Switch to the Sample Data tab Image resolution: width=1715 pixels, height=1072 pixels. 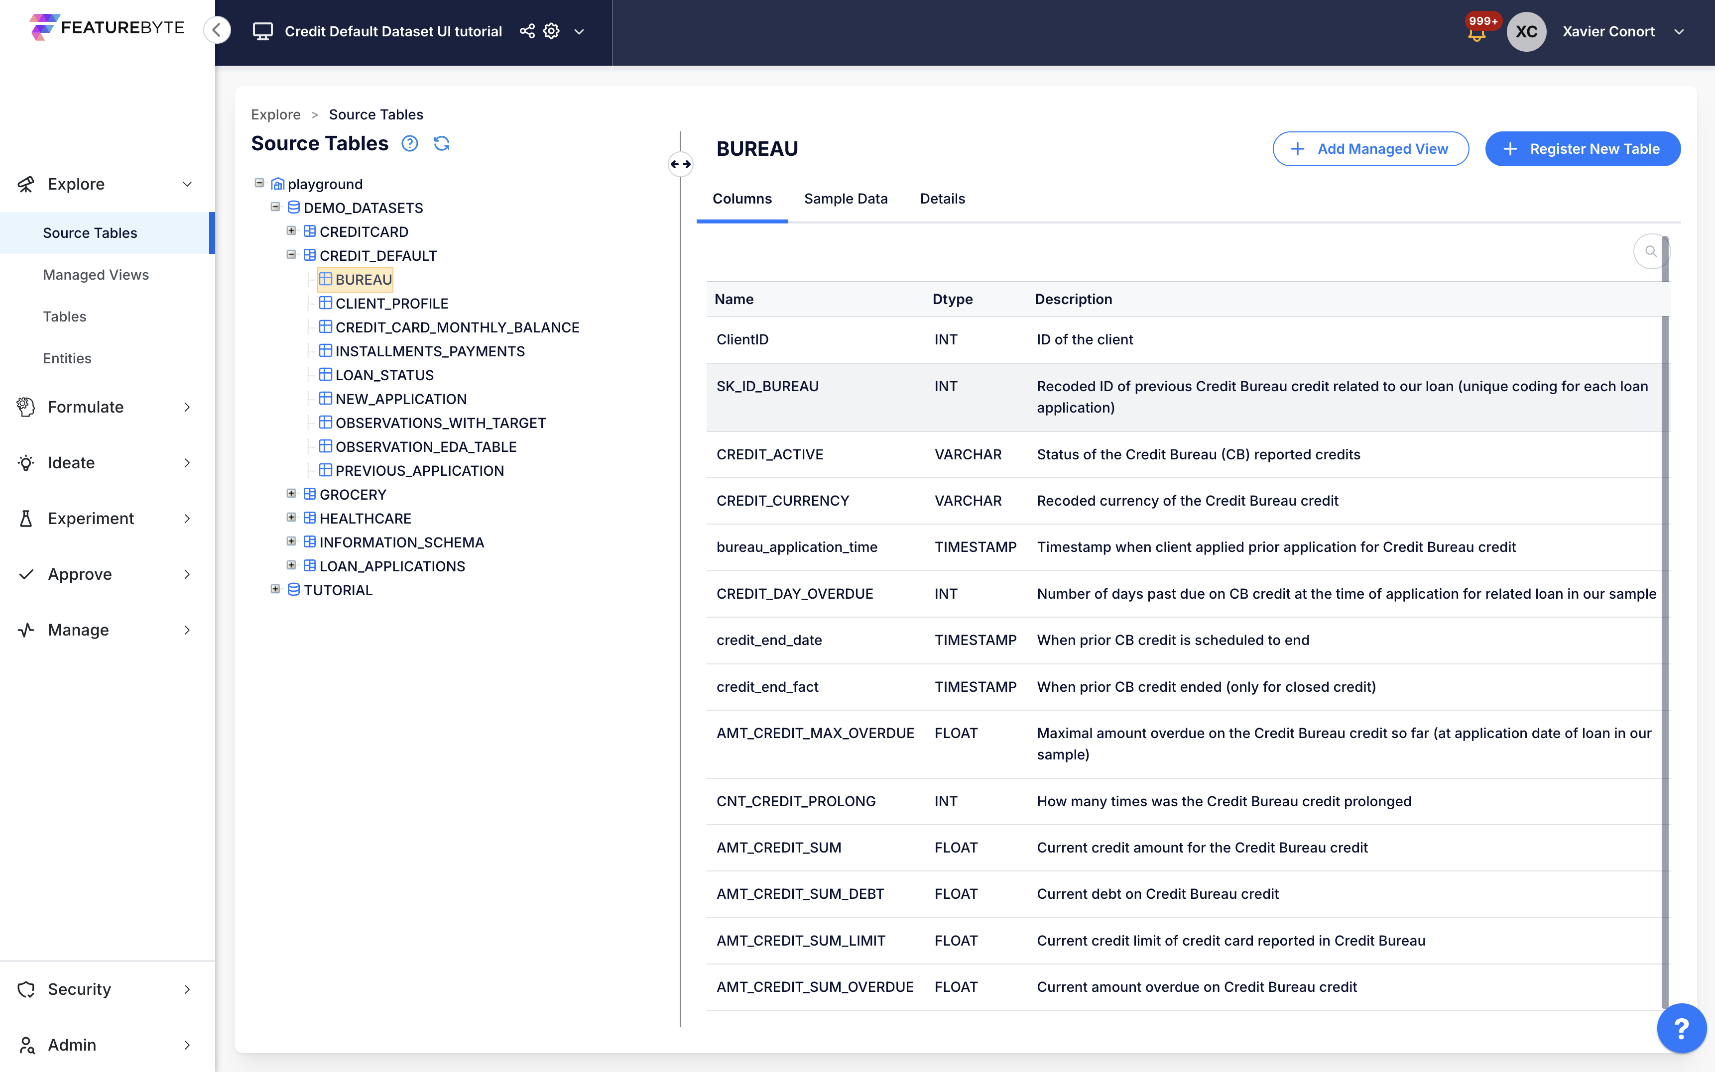pyautogui.click(x=846, y=199)
